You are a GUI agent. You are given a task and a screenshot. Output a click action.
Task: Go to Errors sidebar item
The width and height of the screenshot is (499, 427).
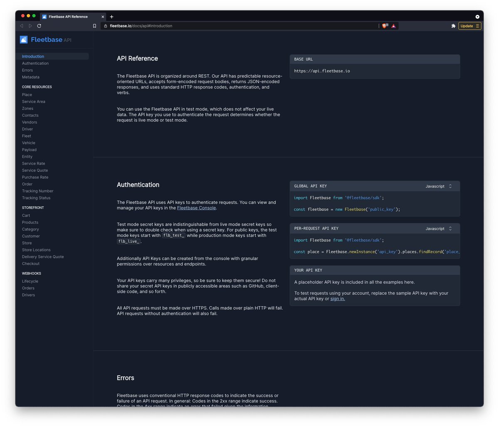coord(27,70)
